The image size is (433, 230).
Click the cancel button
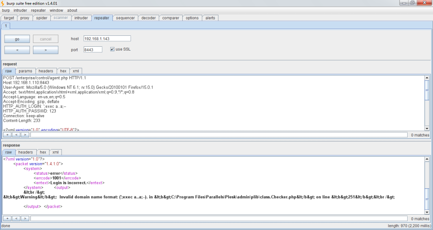tap(46, 39)
